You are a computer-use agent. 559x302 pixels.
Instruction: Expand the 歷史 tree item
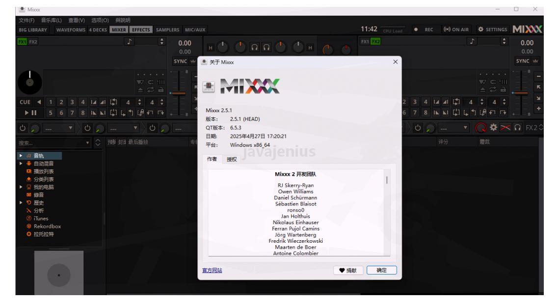coord(21,203)
